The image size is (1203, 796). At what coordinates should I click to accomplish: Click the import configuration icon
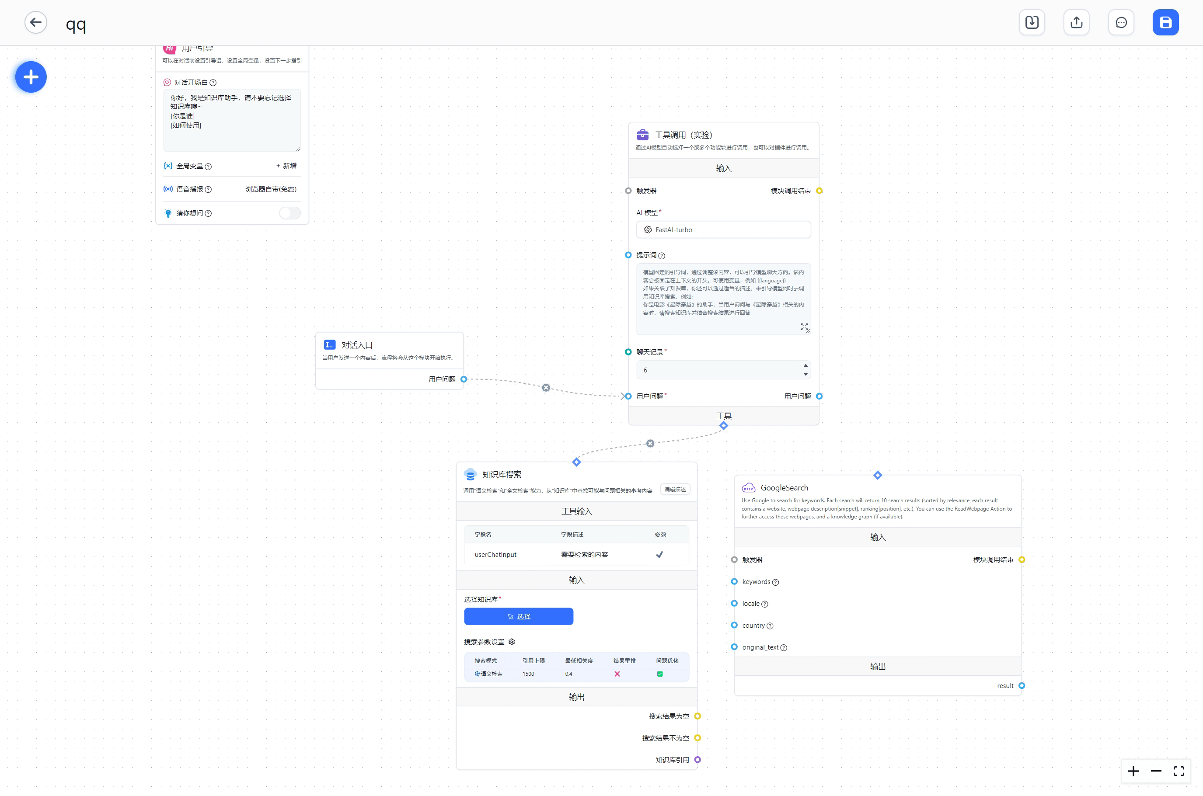(1031, 22)
